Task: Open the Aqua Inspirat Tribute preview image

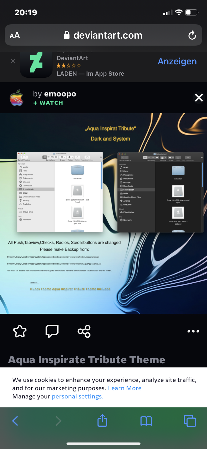Action: click(103, 213)
